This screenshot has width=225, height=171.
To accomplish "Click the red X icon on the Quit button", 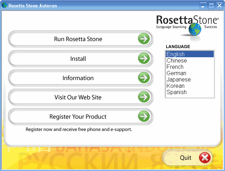I will click(x=205, y=158).
